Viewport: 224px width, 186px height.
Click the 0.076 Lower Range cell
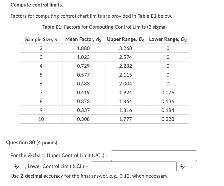168,92
